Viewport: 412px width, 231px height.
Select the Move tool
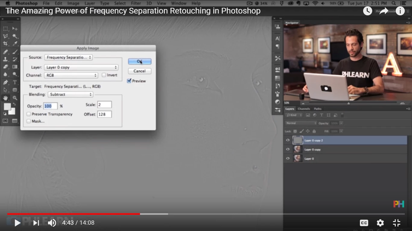pyautogui.click(x=15, y=29)
